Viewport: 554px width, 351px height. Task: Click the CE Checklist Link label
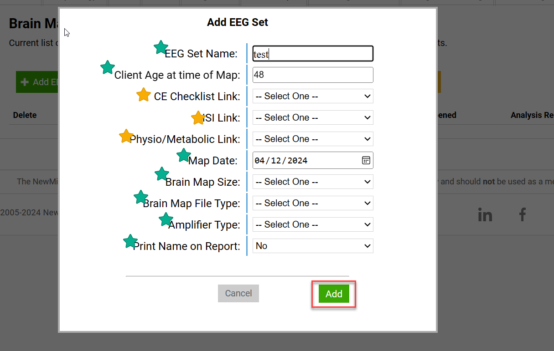tap(197, 97)
